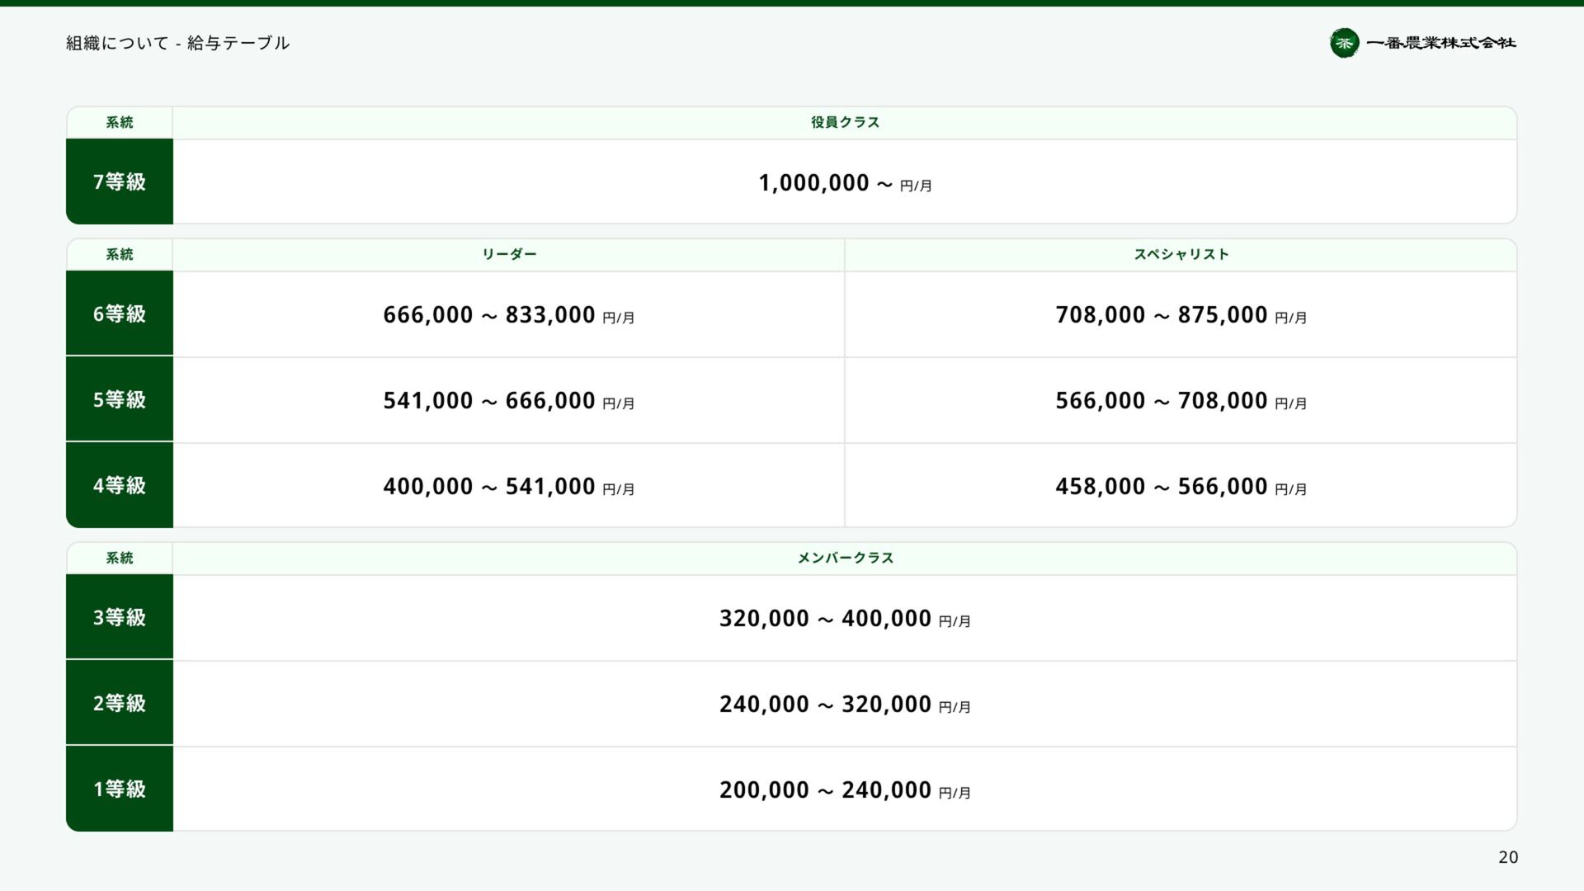Image resolution: width=1584 pixels, height=891 pixels.
Task: Select the 5等級 grade cell
Action: (120, 399)
